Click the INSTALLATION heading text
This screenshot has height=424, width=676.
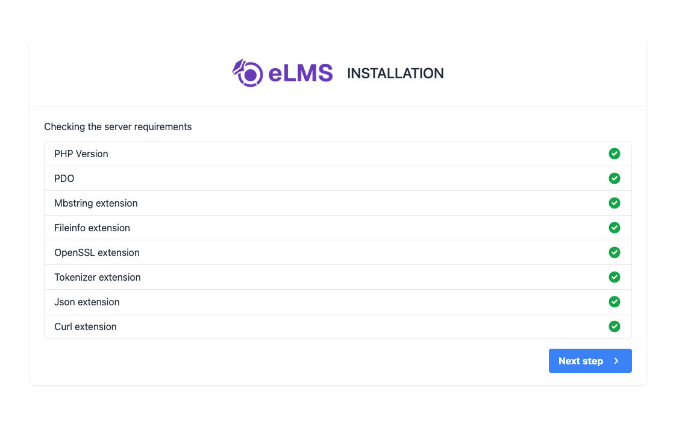[x=395, y=73]
